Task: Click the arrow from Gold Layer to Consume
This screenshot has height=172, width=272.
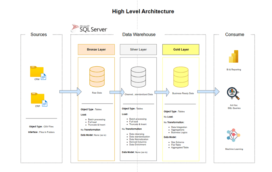Action: (x=208, y=92)
